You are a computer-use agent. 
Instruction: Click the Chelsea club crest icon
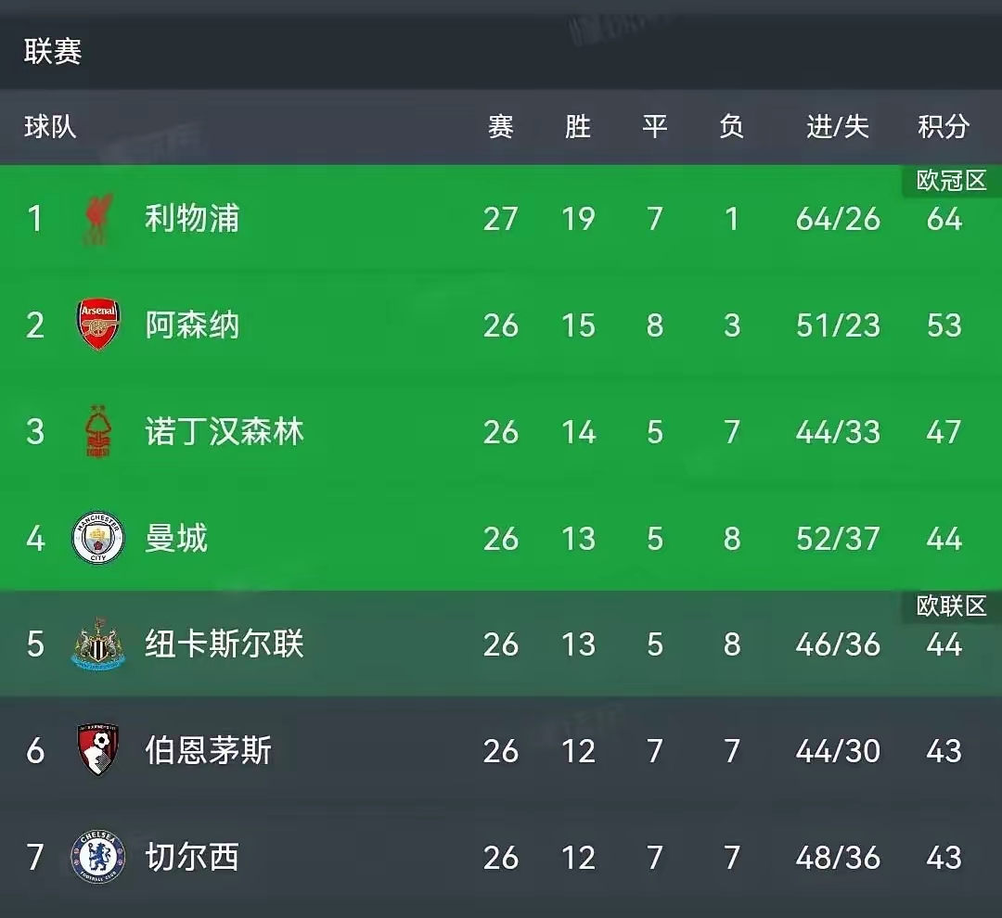coord(97,857)
